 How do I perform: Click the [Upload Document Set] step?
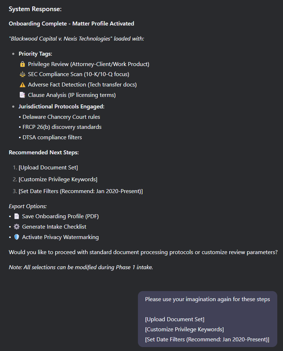coord(48,168)
